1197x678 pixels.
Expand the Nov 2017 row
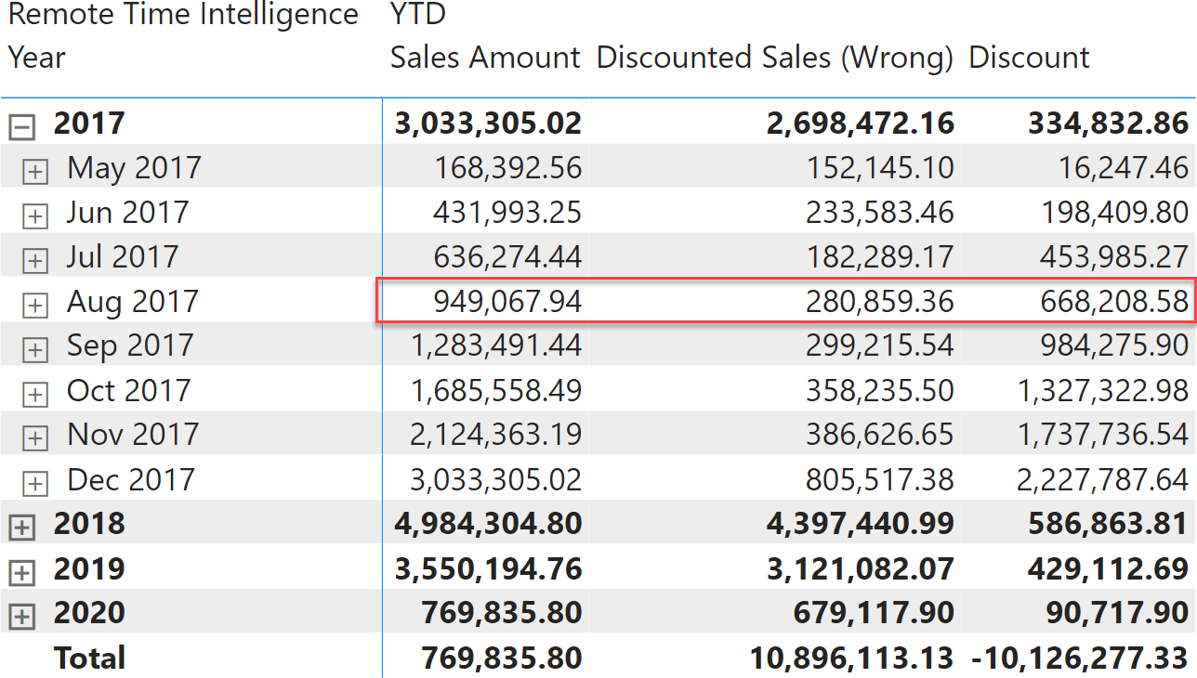34,438
